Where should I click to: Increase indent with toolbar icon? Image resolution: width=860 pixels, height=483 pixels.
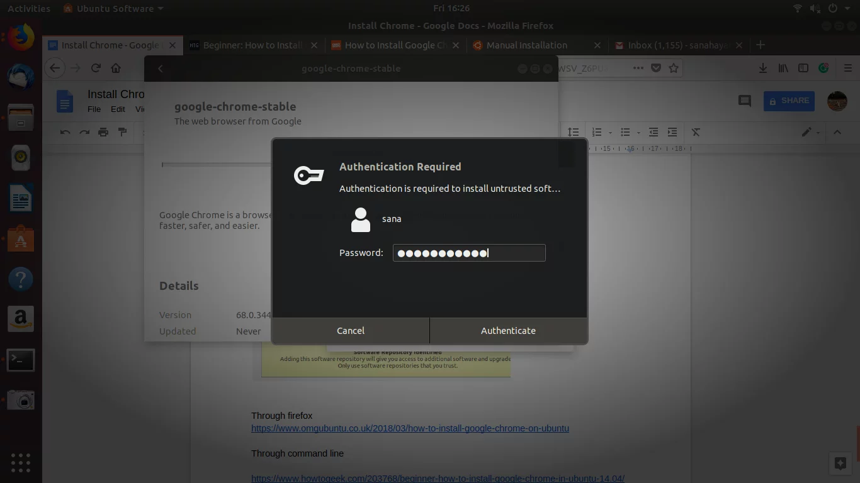coord(672,132)
